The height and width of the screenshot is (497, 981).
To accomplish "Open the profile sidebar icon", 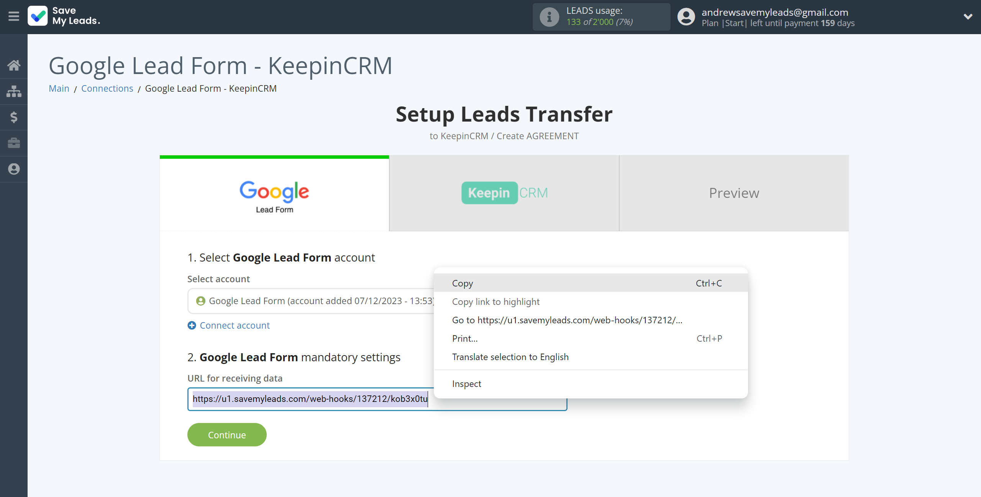I will pyautogui.click(x=14, y=169).
